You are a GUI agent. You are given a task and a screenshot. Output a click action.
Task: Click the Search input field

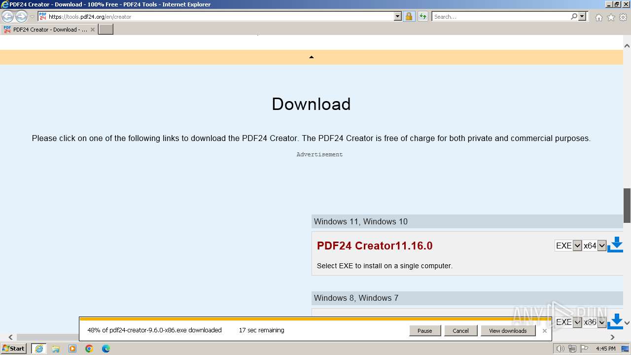click(501, 16)
